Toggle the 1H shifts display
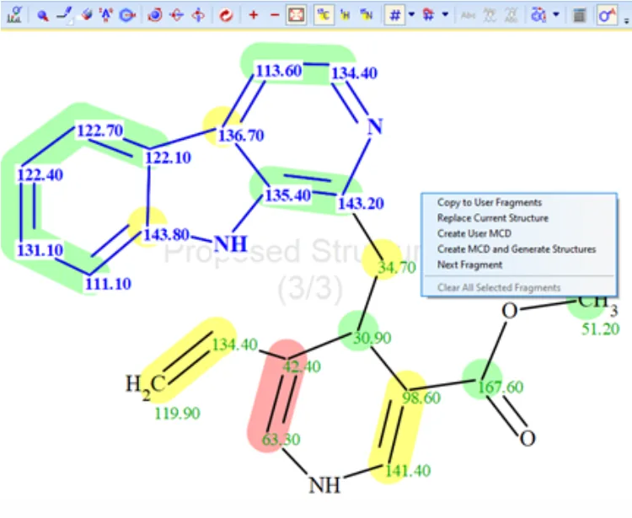The image size is (632, 518). coord(345,15)
